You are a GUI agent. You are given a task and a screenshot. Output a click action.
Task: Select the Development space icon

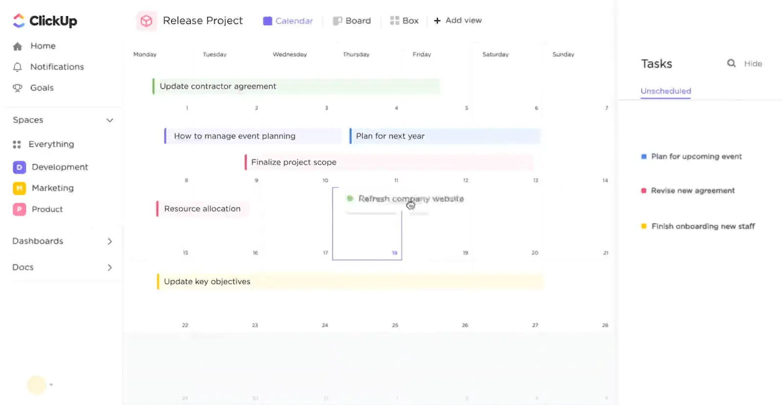coord(19,167)
